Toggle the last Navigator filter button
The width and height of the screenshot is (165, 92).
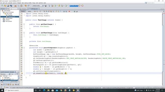coord(18,85)
